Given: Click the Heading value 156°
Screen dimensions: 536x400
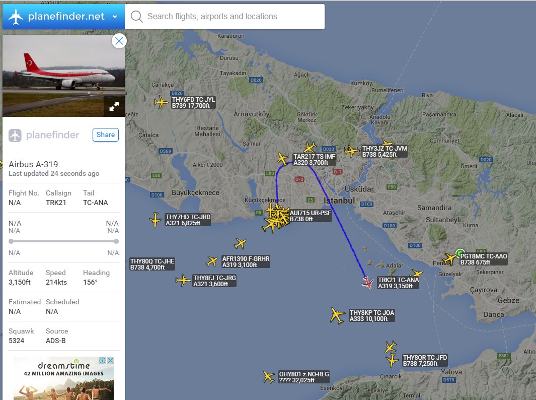Looking at the screenshot, I should pyautogui.click(x=90, y=282).
